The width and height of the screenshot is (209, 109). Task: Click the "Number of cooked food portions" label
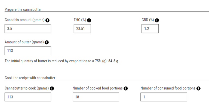coord(98,88)
